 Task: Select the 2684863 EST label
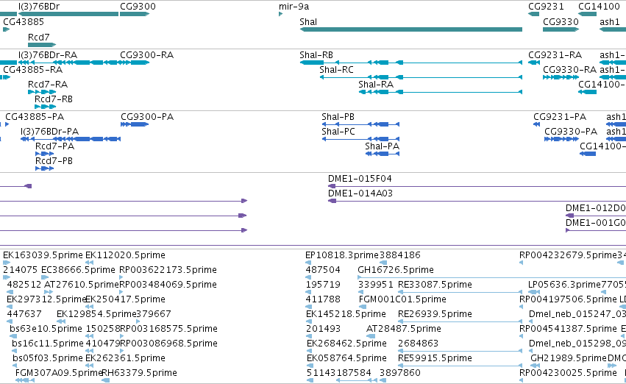coord(419,344)
